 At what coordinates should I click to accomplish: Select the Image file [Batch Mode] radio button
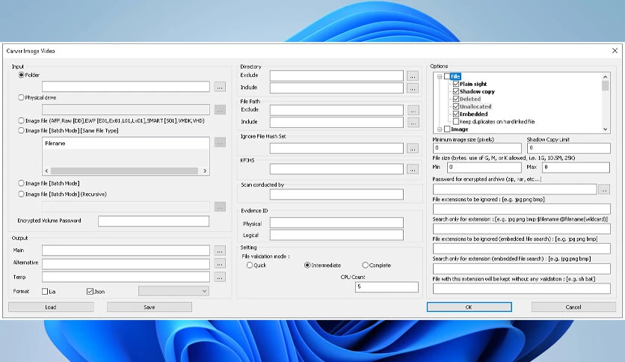[x=21, y=183]
